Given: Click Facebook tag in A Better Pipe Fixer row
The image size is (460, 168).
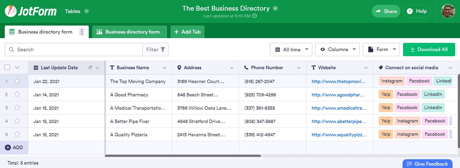Looking at the screenshot, I should pos(435,121).
